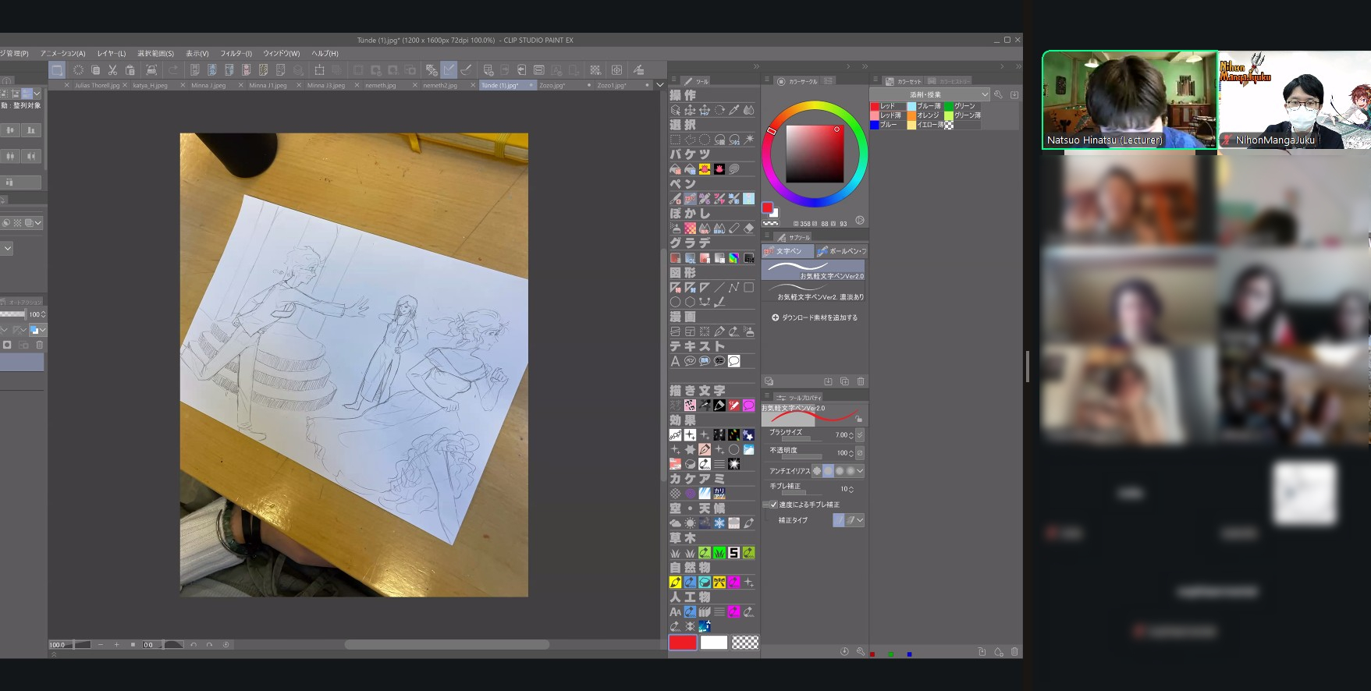Select the rectangle selection tool

[676, 140]
